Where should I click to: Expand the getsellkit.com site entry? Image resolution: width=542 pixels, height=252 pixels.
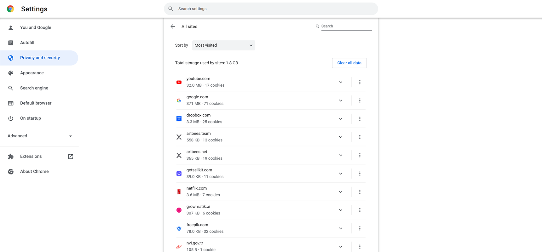[x=341, y=174]
